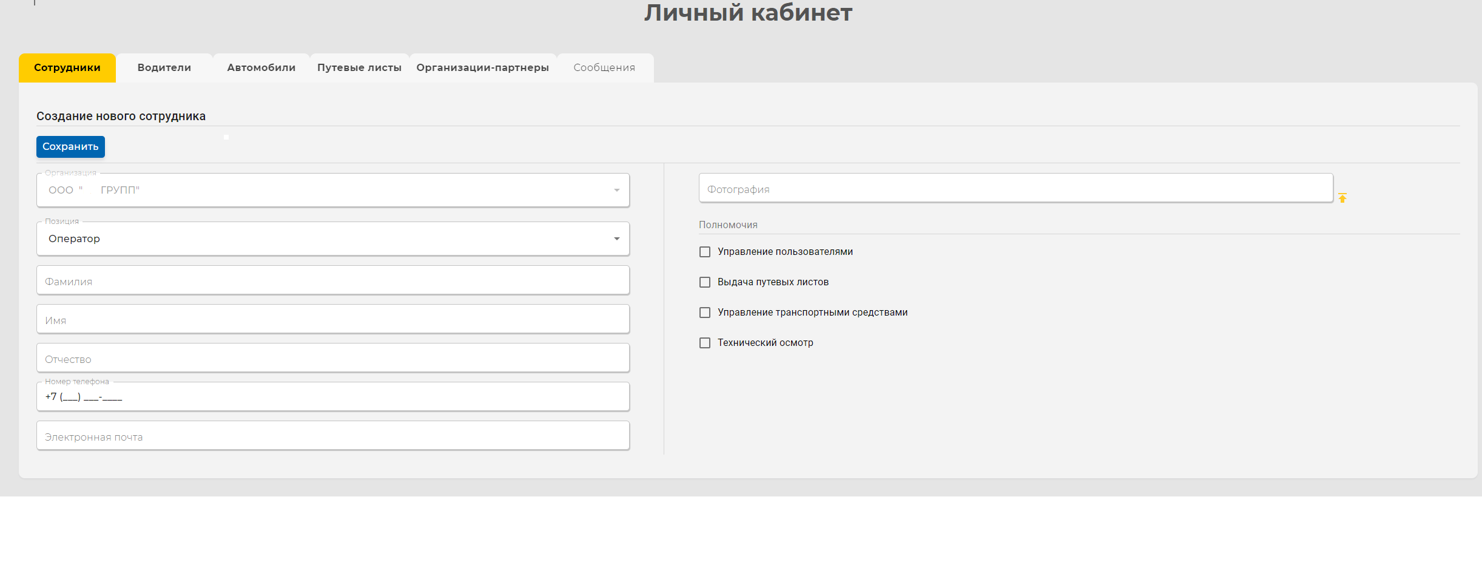Click the yellow photo upload icon
The width and height of the screenshot is (1482, 562).
[x=1342, y=198]
